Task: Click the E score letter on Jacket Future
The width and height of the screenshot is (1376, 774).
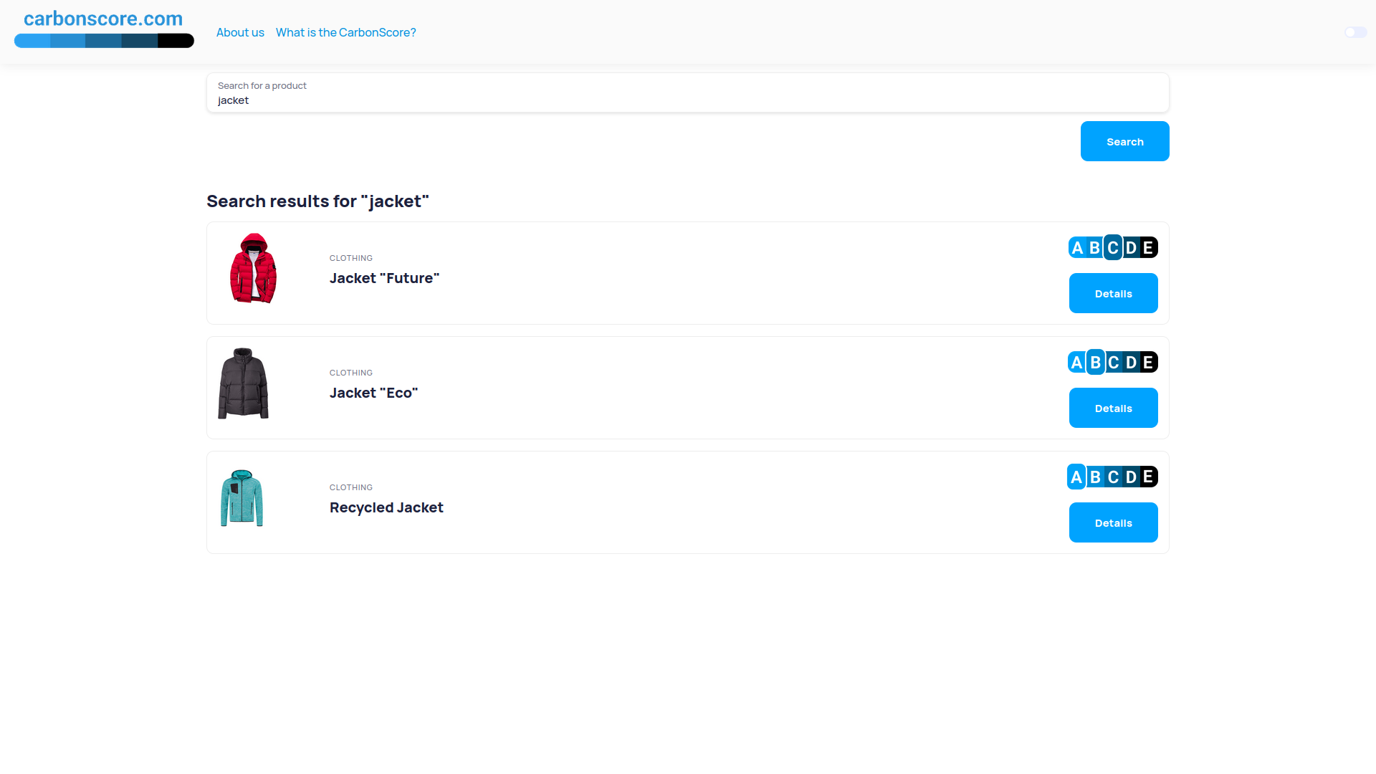Action: point(1148,248)
